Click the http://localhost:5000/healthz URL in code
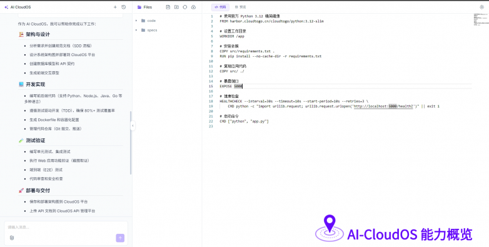Viewport: 489px width, 247px height. tap(383, 106)
